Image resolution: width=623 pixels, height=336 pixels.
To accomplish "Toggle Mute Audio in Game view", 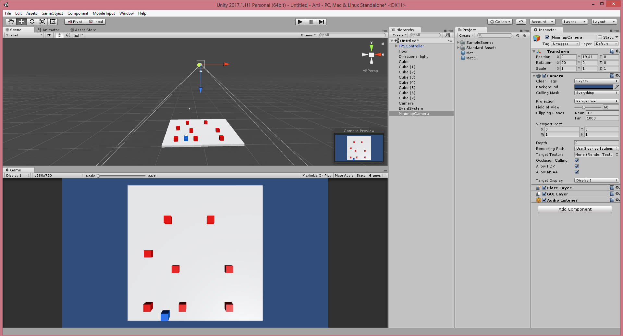I will (344, 176).
